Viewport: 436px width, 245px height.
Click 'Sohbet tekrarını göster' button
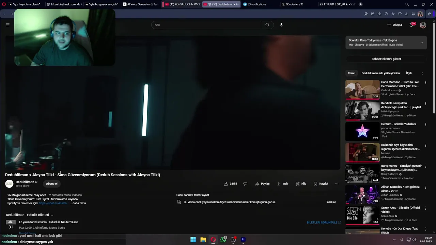(x=386, y=59)
